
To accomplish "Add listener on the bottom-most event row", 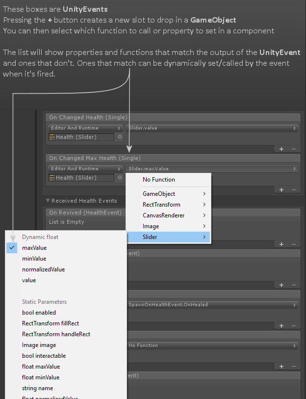I will 280,366.
